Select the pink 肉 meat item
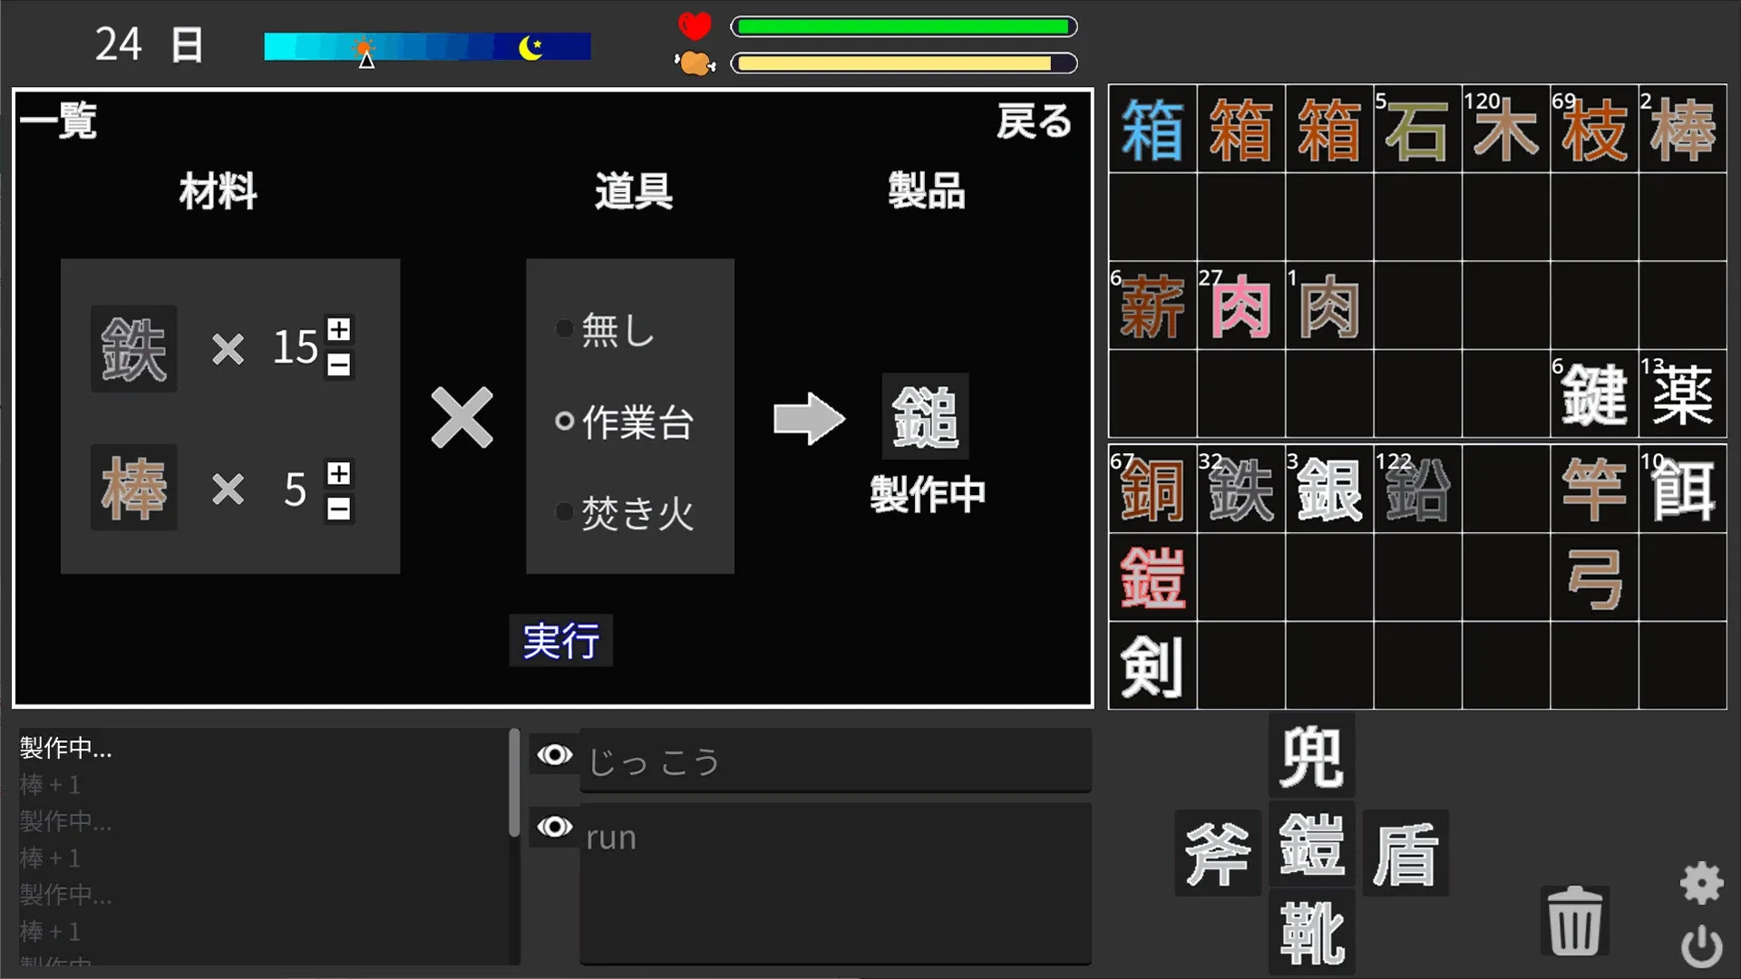This screenshot has height=979, width=1741. tap(1240, 306)
